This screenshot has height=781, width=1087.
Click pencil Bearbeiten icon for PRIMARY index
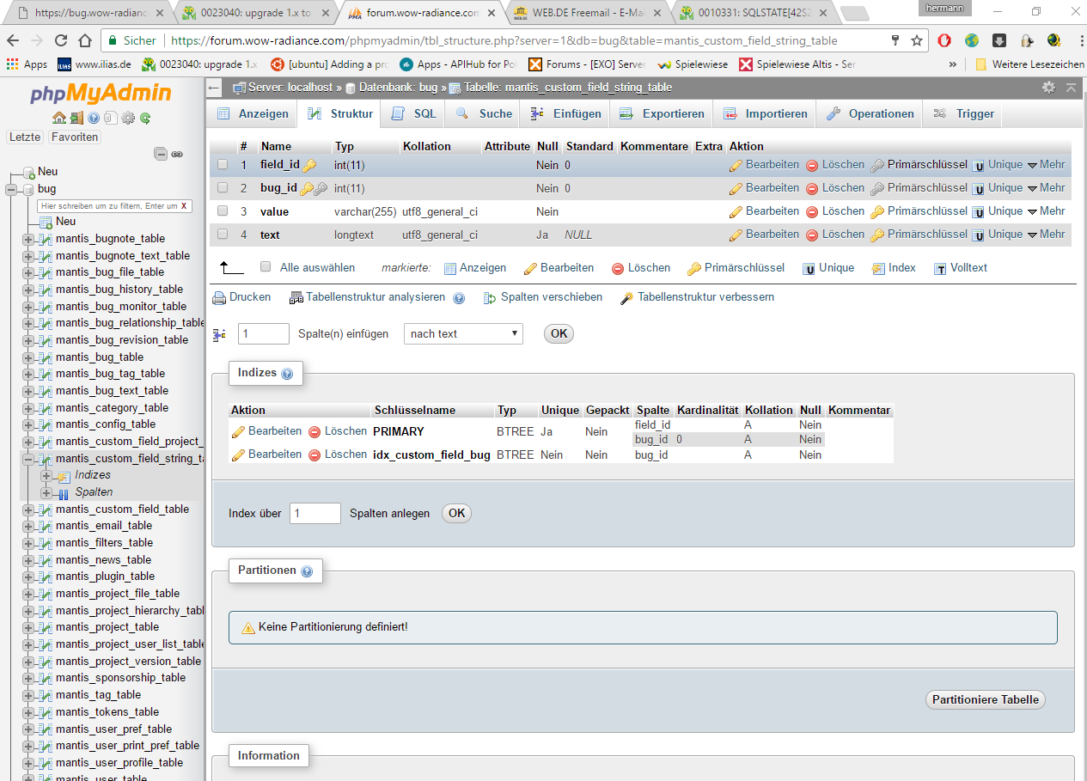pyautogui.click(x=239, y=431)
